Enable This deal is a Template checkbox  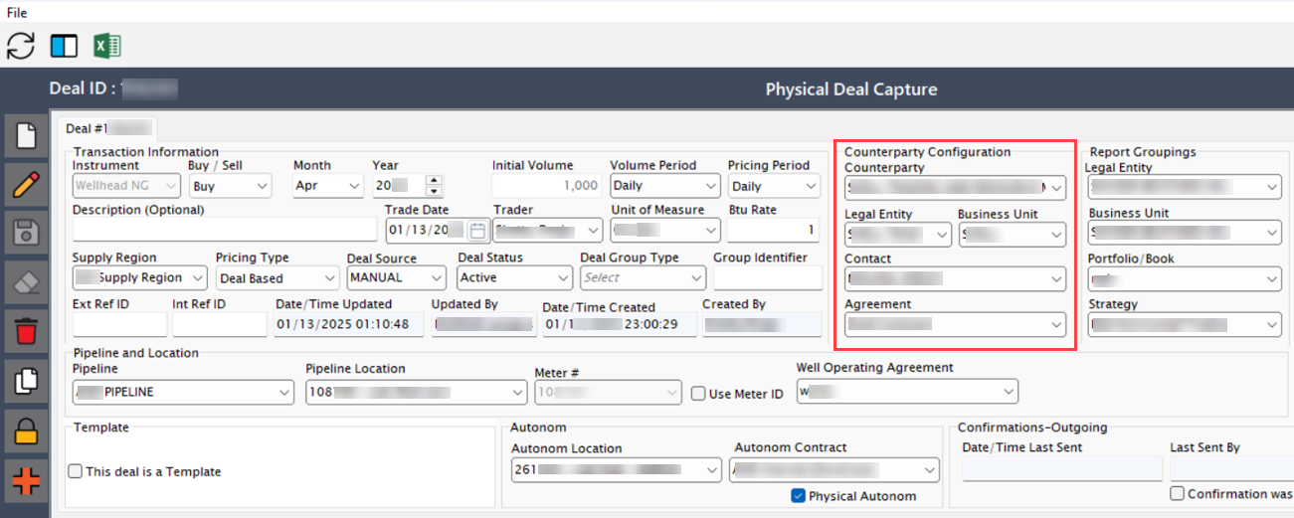pos(75,471)
